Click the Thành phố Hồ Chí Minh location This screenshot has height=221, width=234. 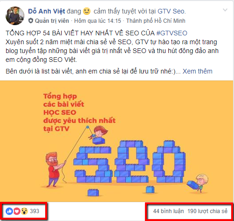click(x=156, y=21)
